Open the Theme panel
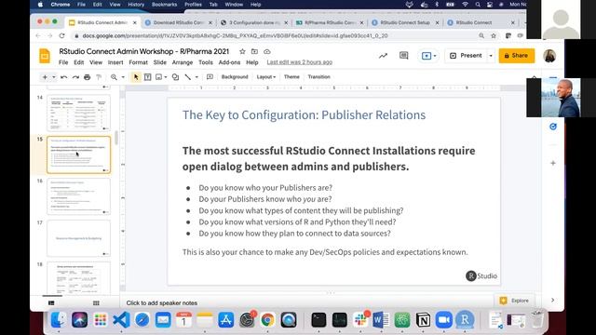The image size is (596, 335). coord(291,76)
